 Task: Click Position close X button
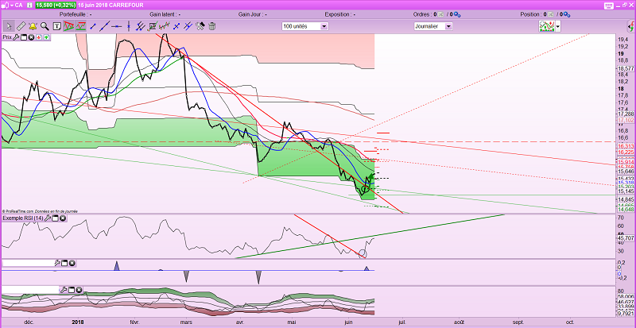(550, 14)
